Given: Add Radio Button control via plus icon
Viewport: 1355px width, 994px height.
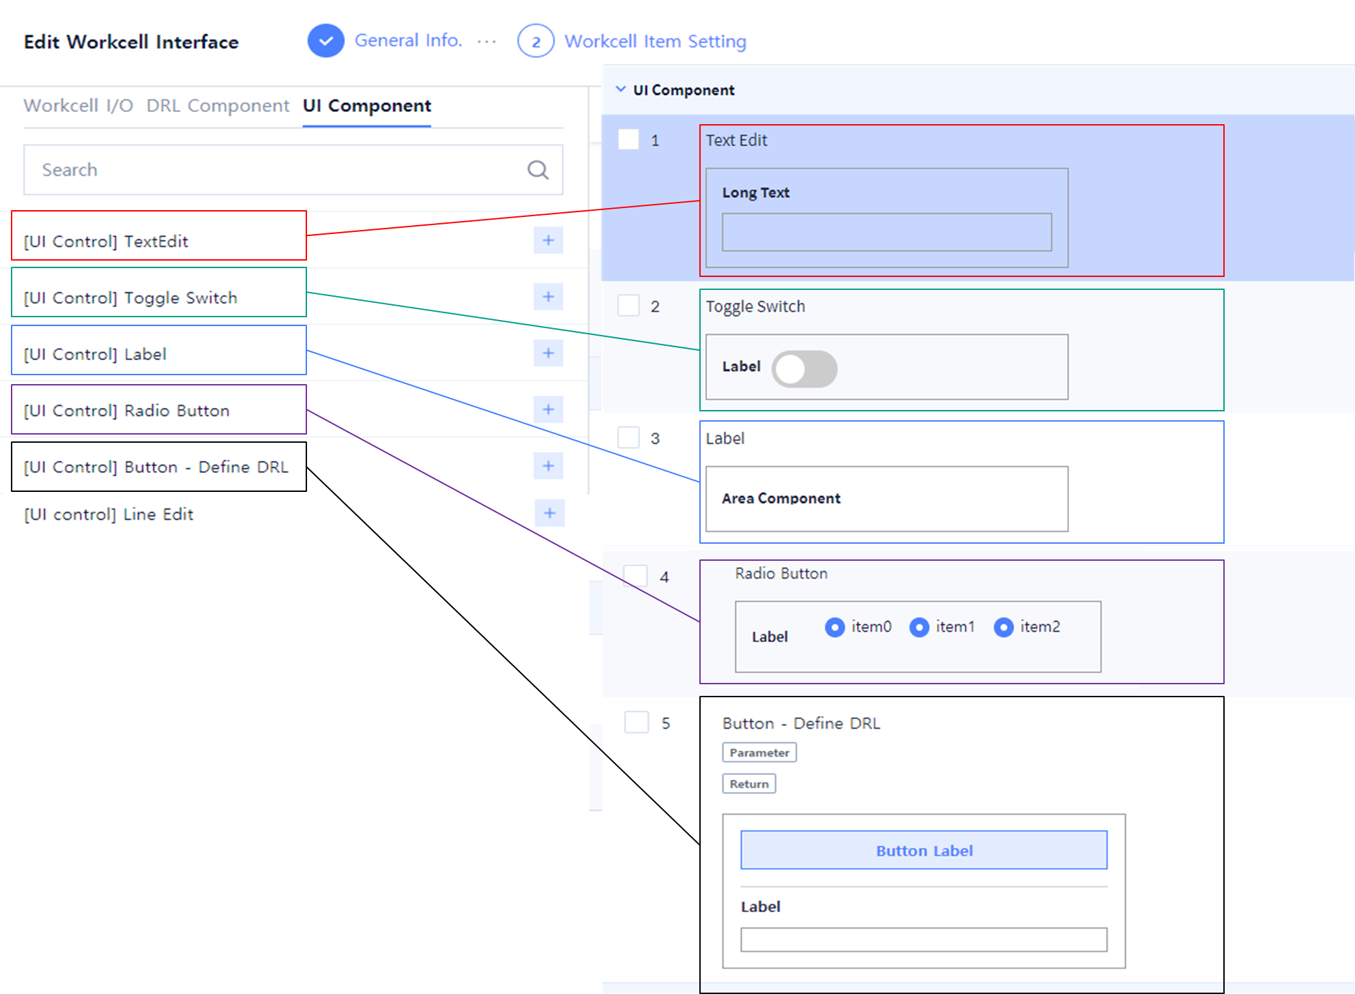Looking at the screenshot, I should click(548, 409).
